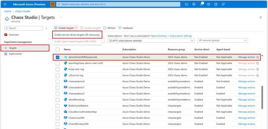Click the orange bug preview icon

tap(53, 5)
